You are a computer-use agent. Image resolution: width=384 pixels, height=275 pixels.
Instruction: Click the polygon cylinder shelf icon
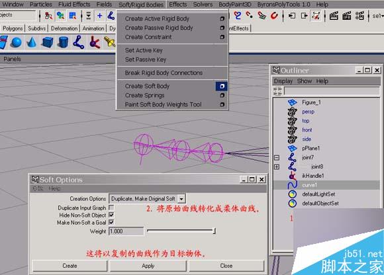[x=63, y=42]
